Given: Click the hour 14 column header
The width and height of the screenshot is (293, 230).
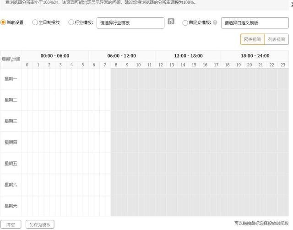Looking at the screenshot, I should point(183,65).
